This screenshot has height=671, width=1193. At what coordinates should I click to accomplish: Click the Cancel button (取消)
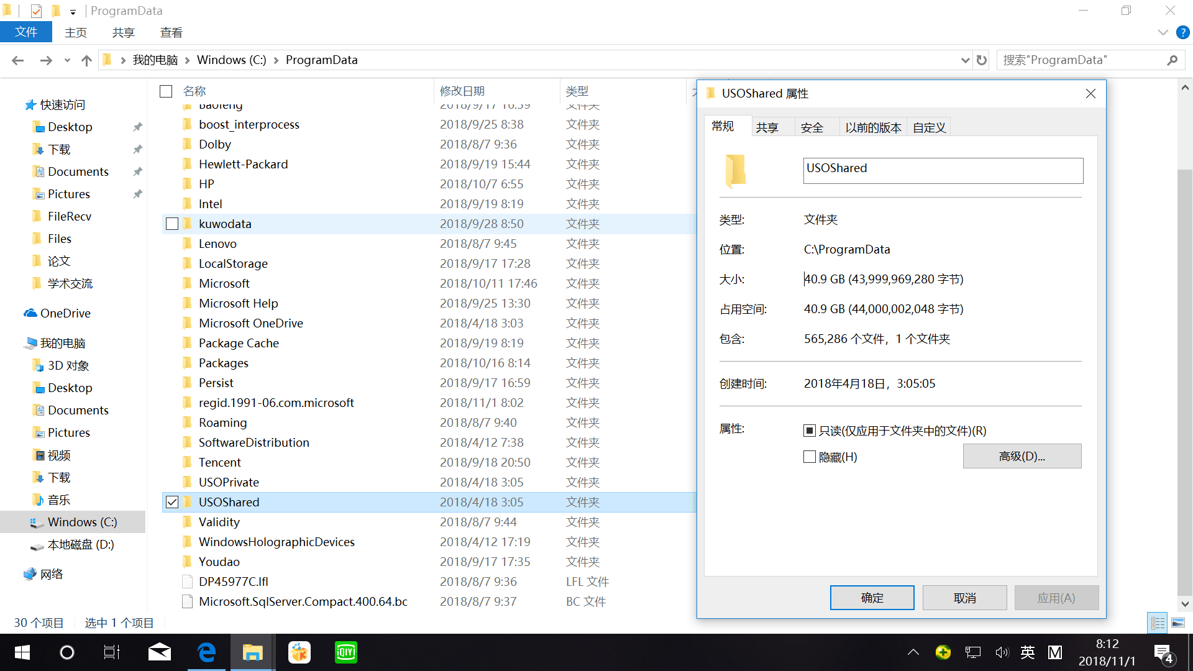pyautogui.click(x=964, y=598)
